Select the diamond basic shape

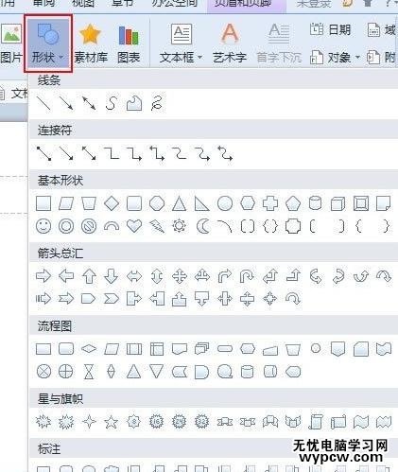click(112, 203)
